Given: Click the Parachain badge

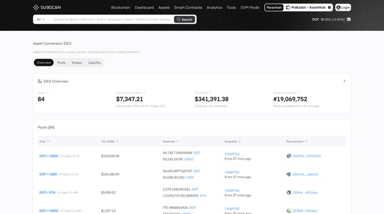Looking at the screenshot, I should click(274, 7).
